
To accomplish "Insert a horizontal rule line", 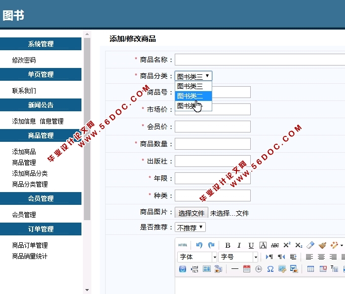I will [x=235, y=269].
